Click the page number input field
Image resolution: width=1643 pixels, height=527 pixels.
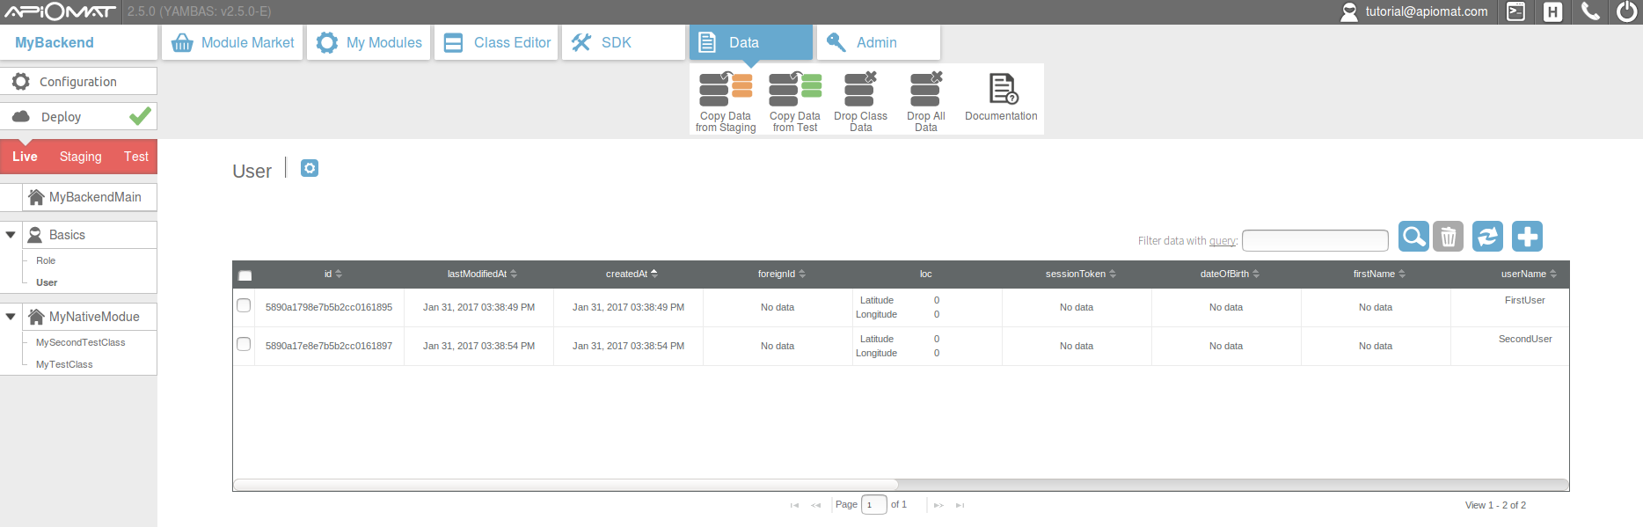coord(874,505)
